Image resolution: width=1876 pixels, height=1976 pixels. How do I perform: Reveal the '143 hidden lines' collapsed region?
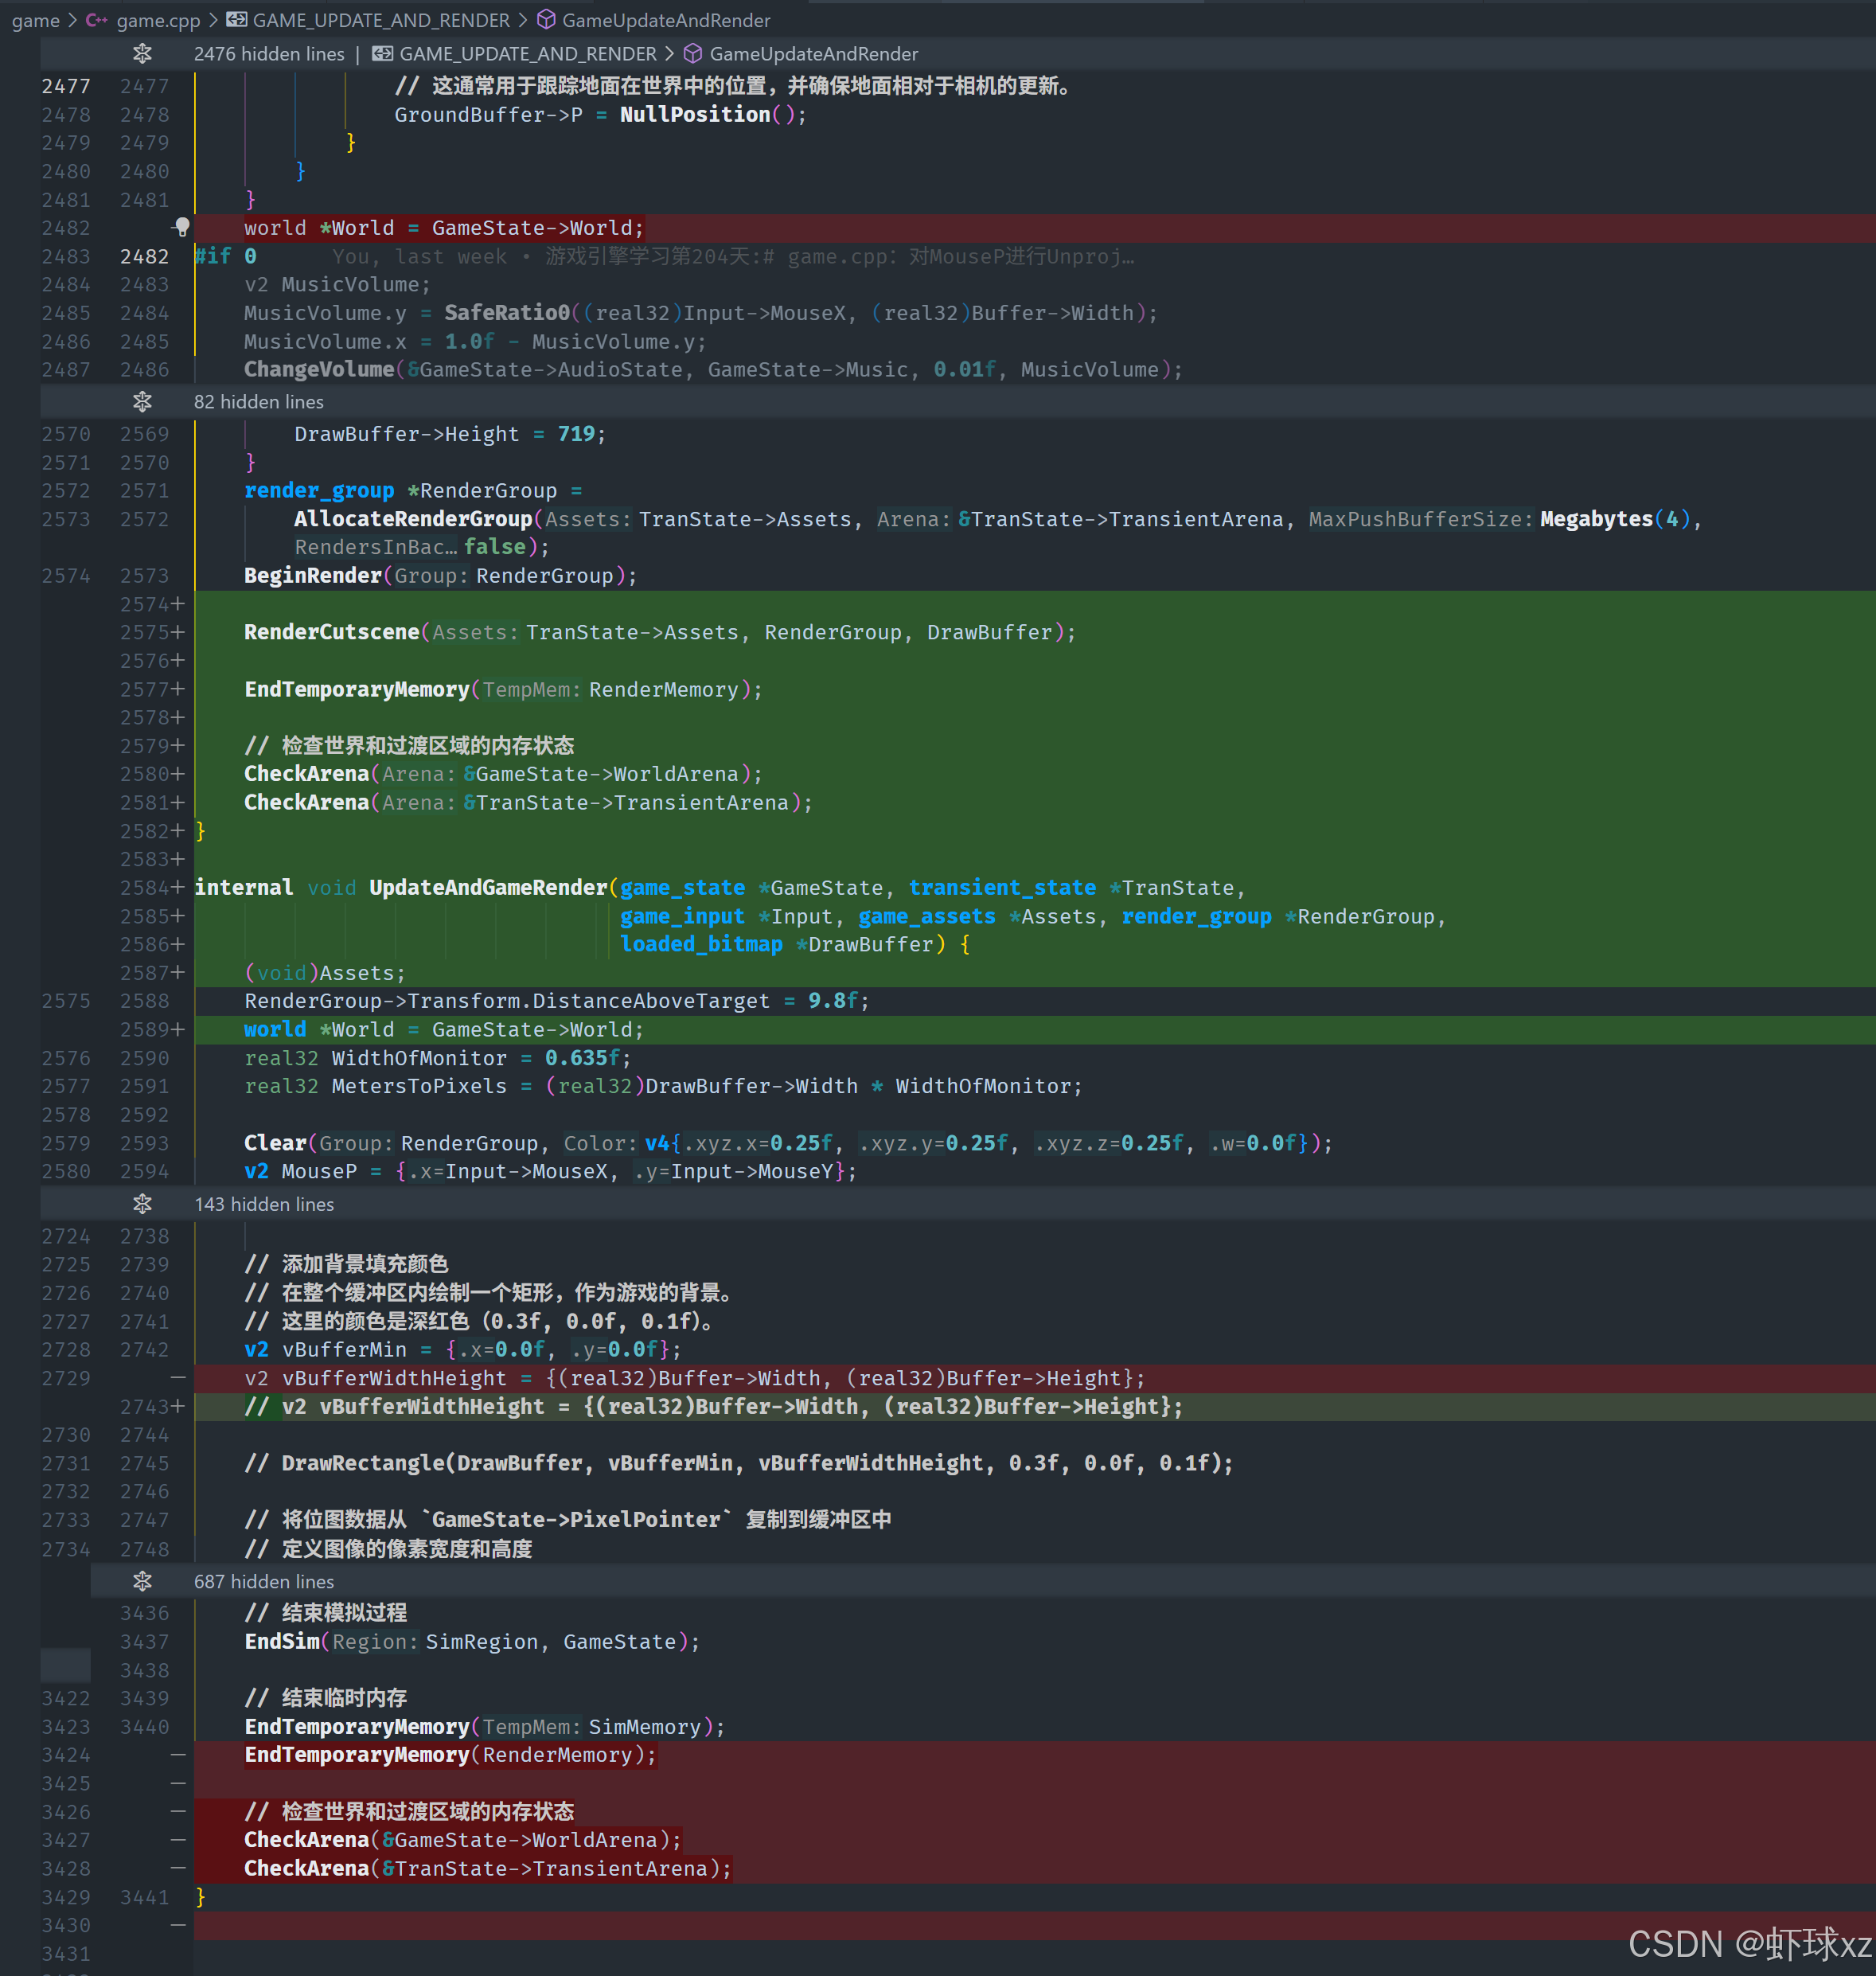click(x=264, y=1204)
